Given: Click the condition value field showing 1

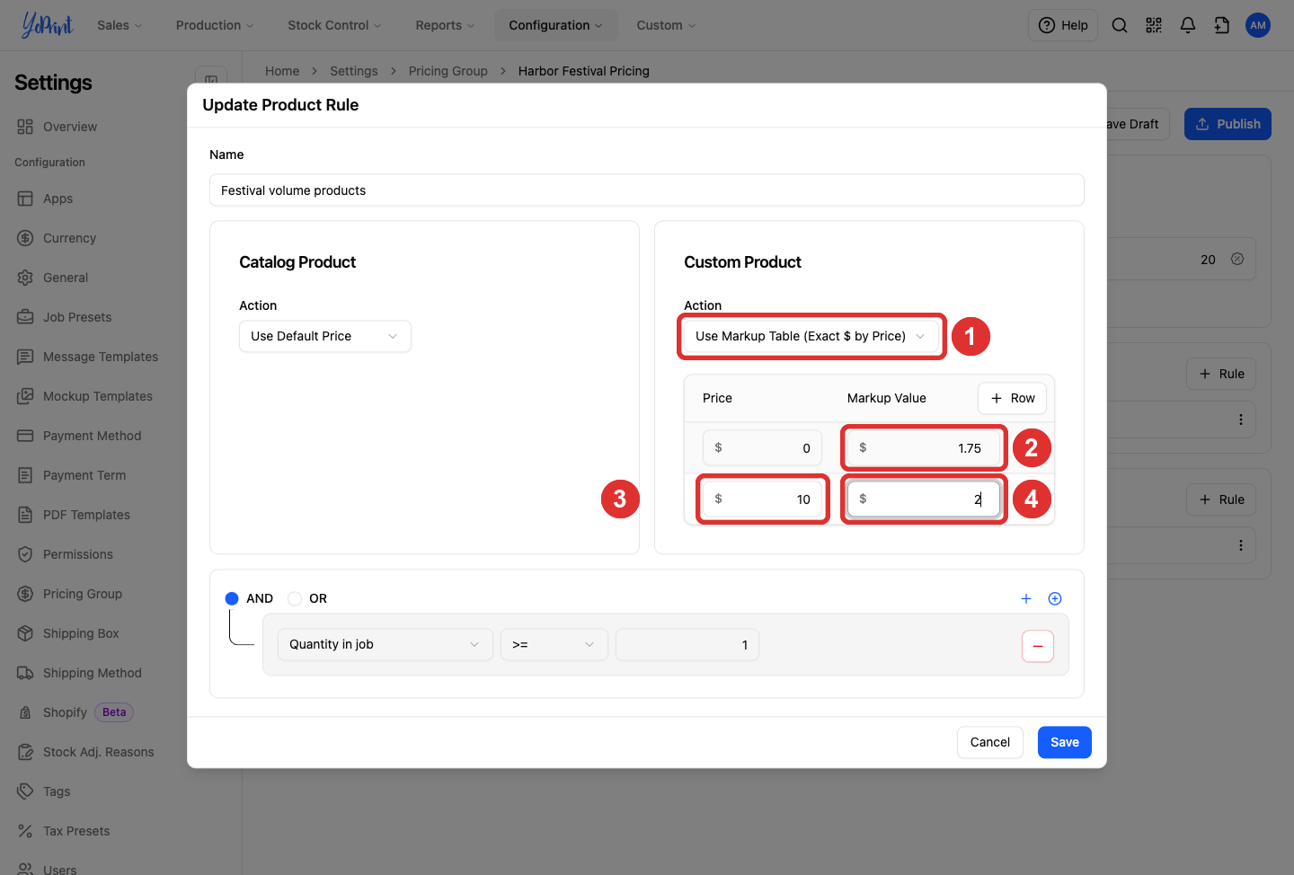Looking at the screenshot, I should 687,644.
